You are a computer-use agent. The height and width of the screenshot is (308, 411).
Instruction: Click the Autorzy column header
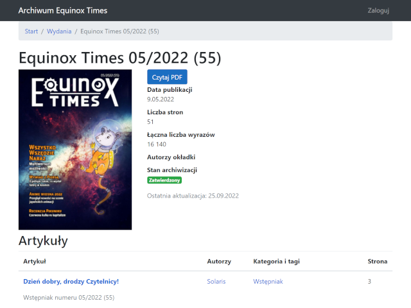pos(219,261)
